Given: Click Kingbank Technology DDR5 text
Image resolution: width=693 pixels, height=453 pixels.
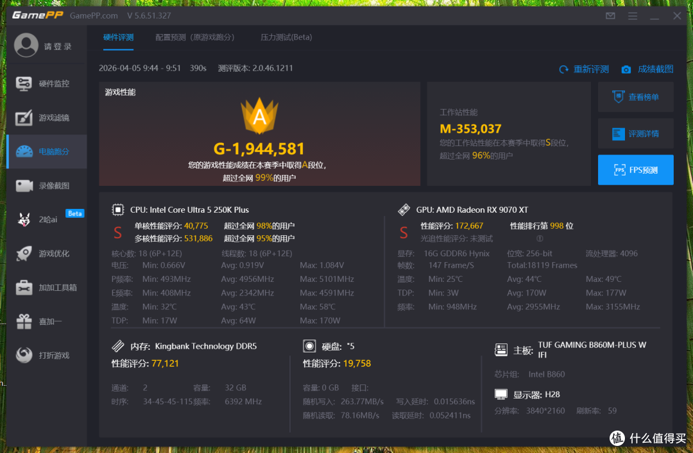Looking at the screenshot, I should point(206,346).
